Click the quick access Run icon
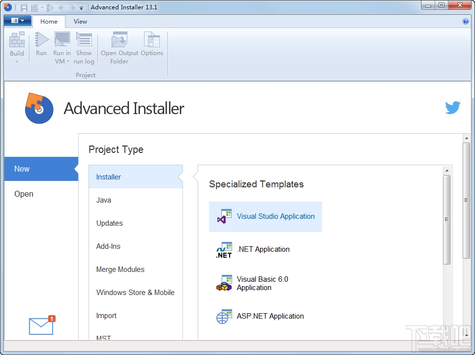This screenshot has width=475, height=355. coord(50,7)
